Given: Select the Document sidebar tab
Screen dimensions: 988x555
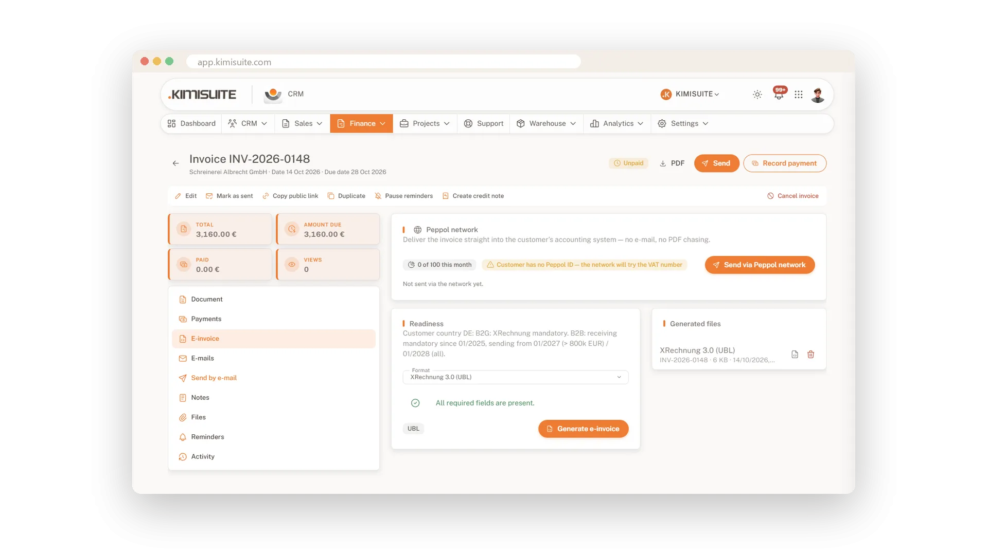Looking at the screenshot, I should pyautogui.click(x=273, y=299).
